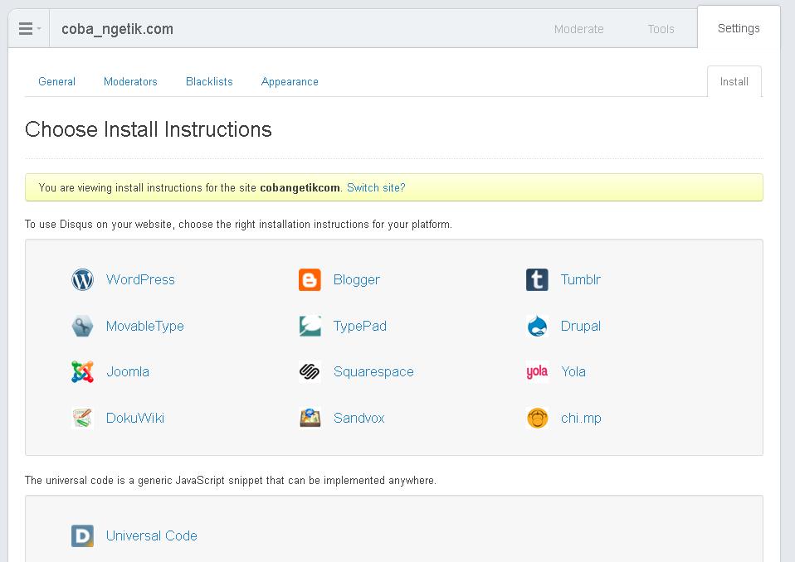Switch to the Moderate tab
The image size is (795, 562).
pyautogui.click(x=579, y=29)
